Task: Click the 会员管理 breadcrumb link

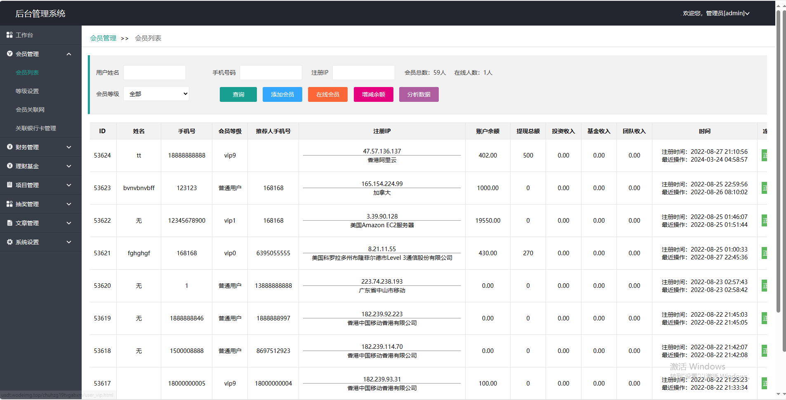Action: coord(103,38)
